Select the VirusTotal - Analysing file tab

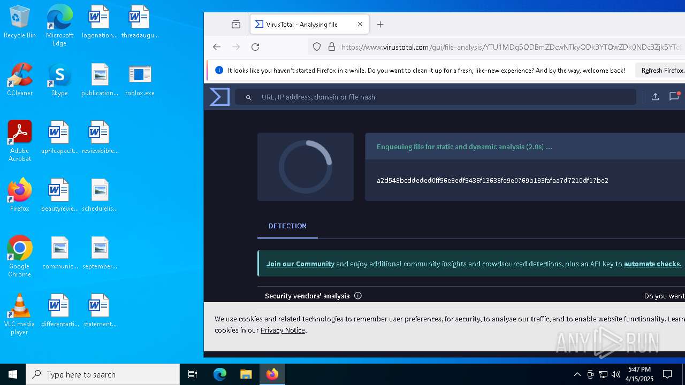point(309,24)
